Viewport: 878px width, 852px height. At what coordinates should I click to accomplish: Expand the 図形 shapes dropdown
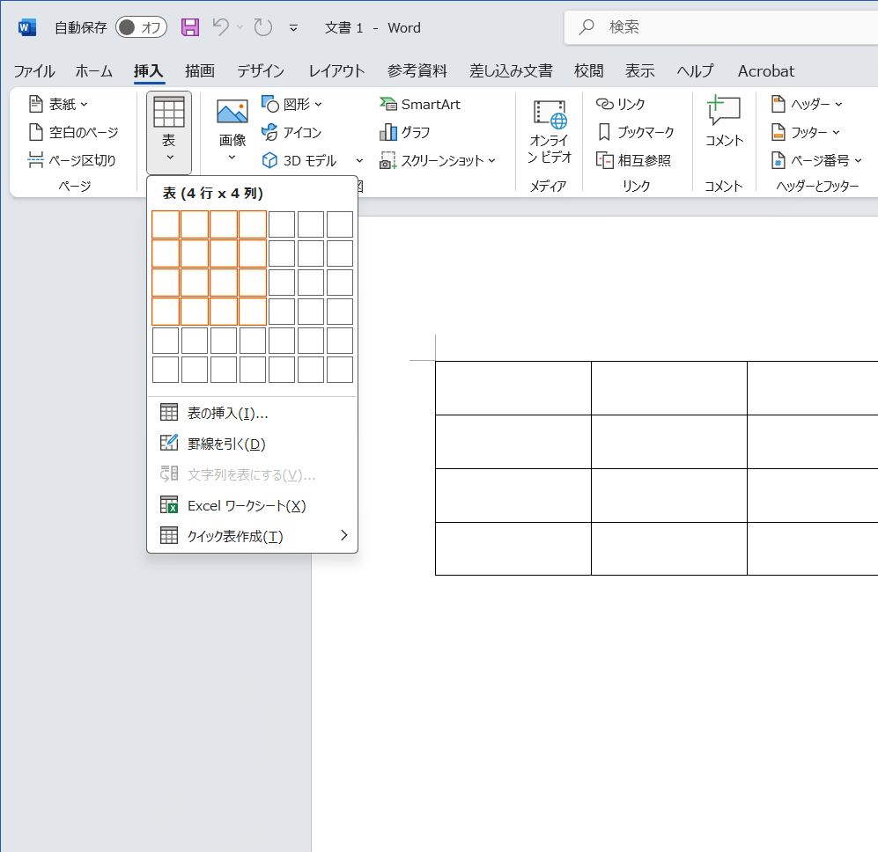click(x=293, y=104)
